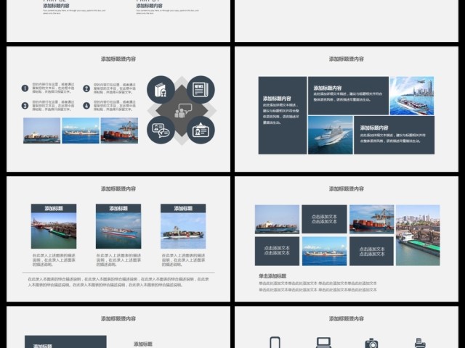Click title above the device icons row
Image resolution: width=465 pixels, height=348 pixels.
click(347, 318)
